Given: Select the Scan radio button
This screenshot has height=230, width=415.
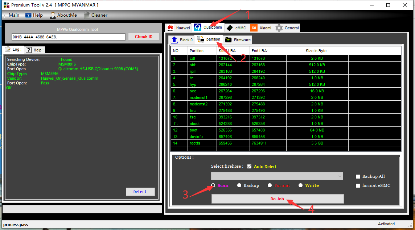Looking at the screenshot, I should pos(213,185).
